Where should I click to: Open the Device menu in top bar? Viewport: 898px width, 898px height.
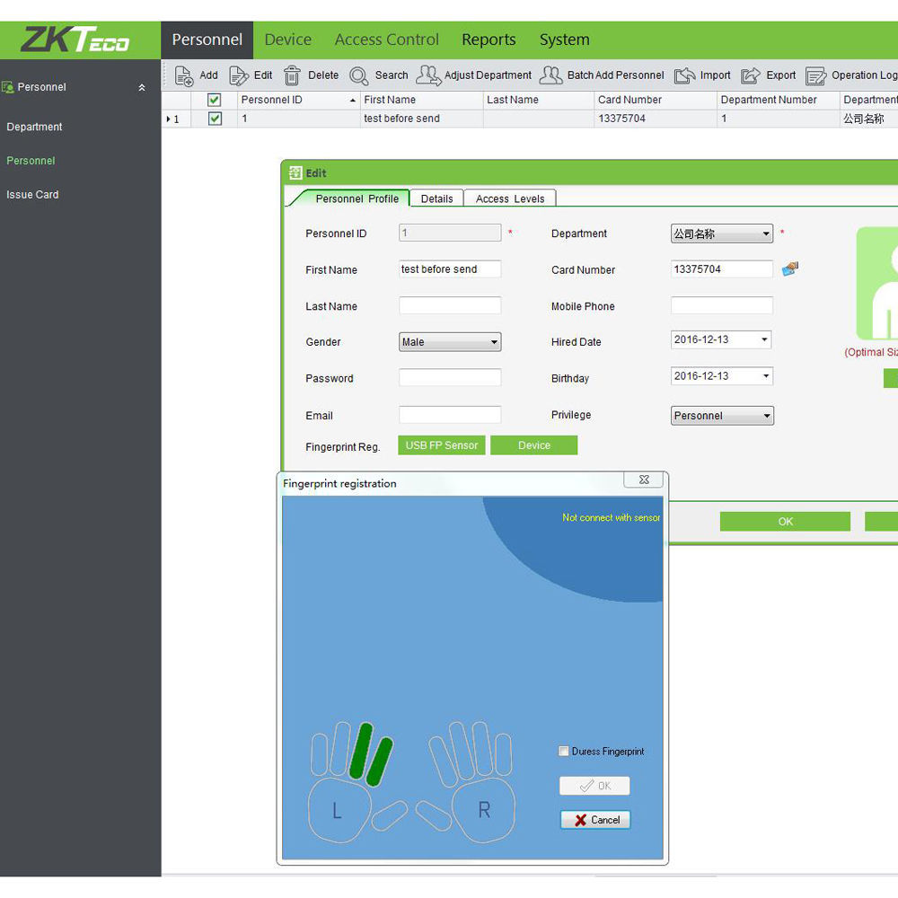[287, 40]
